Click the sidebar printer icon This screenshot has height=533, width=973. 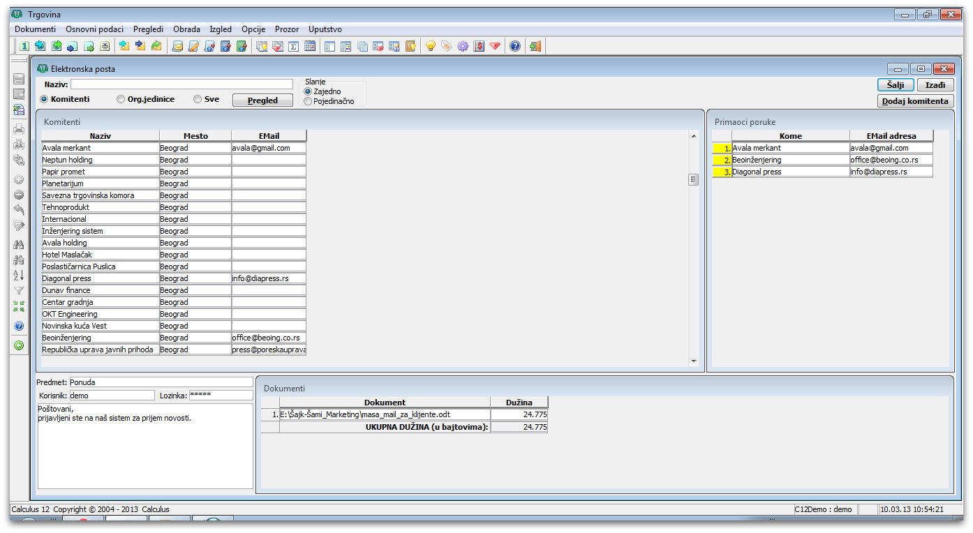click(x=19, y=128)
